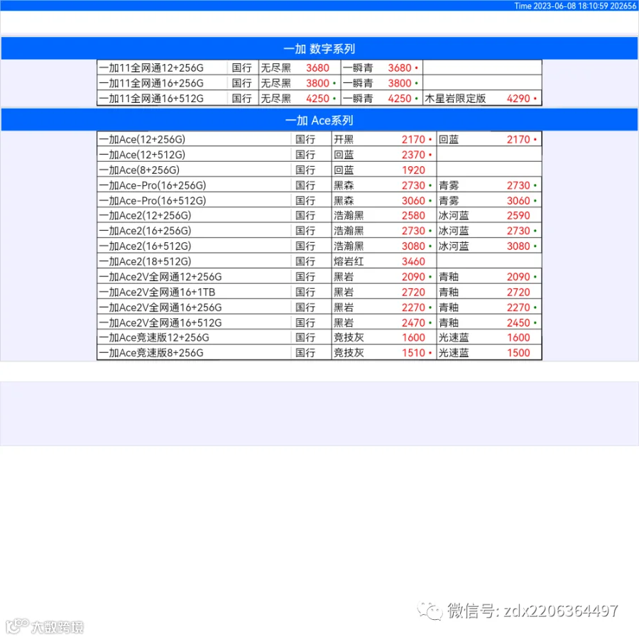The height and width of the screenshot is (639, 639).
Task: Click "冰河蓝" in the Ace2(16+512G) row
Action: [454, 246]
